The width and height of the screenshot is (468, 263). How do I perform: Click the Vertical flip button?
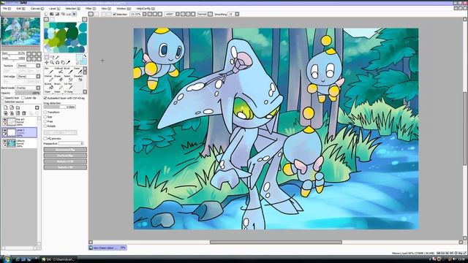(x=65, y=156)
